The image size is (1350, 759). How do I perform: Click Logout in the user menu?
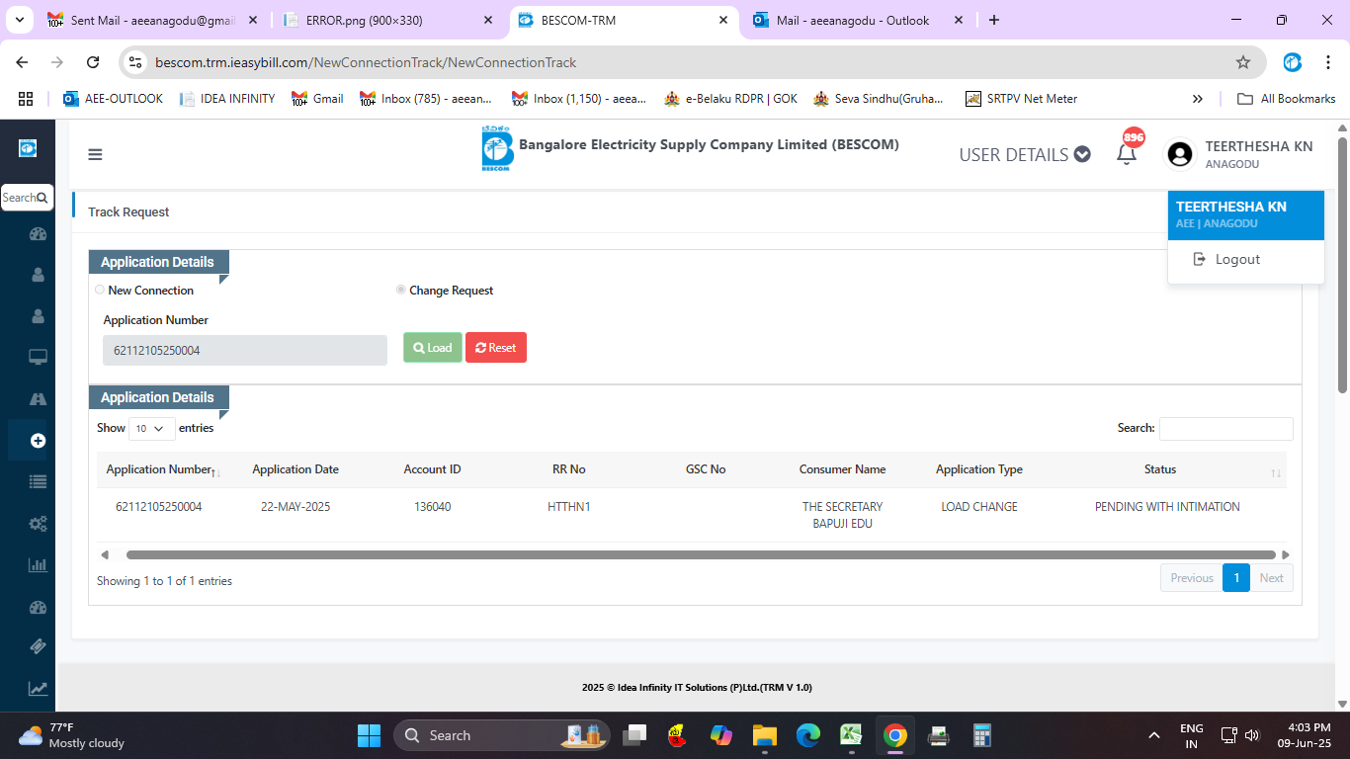tap(1226, 259)
